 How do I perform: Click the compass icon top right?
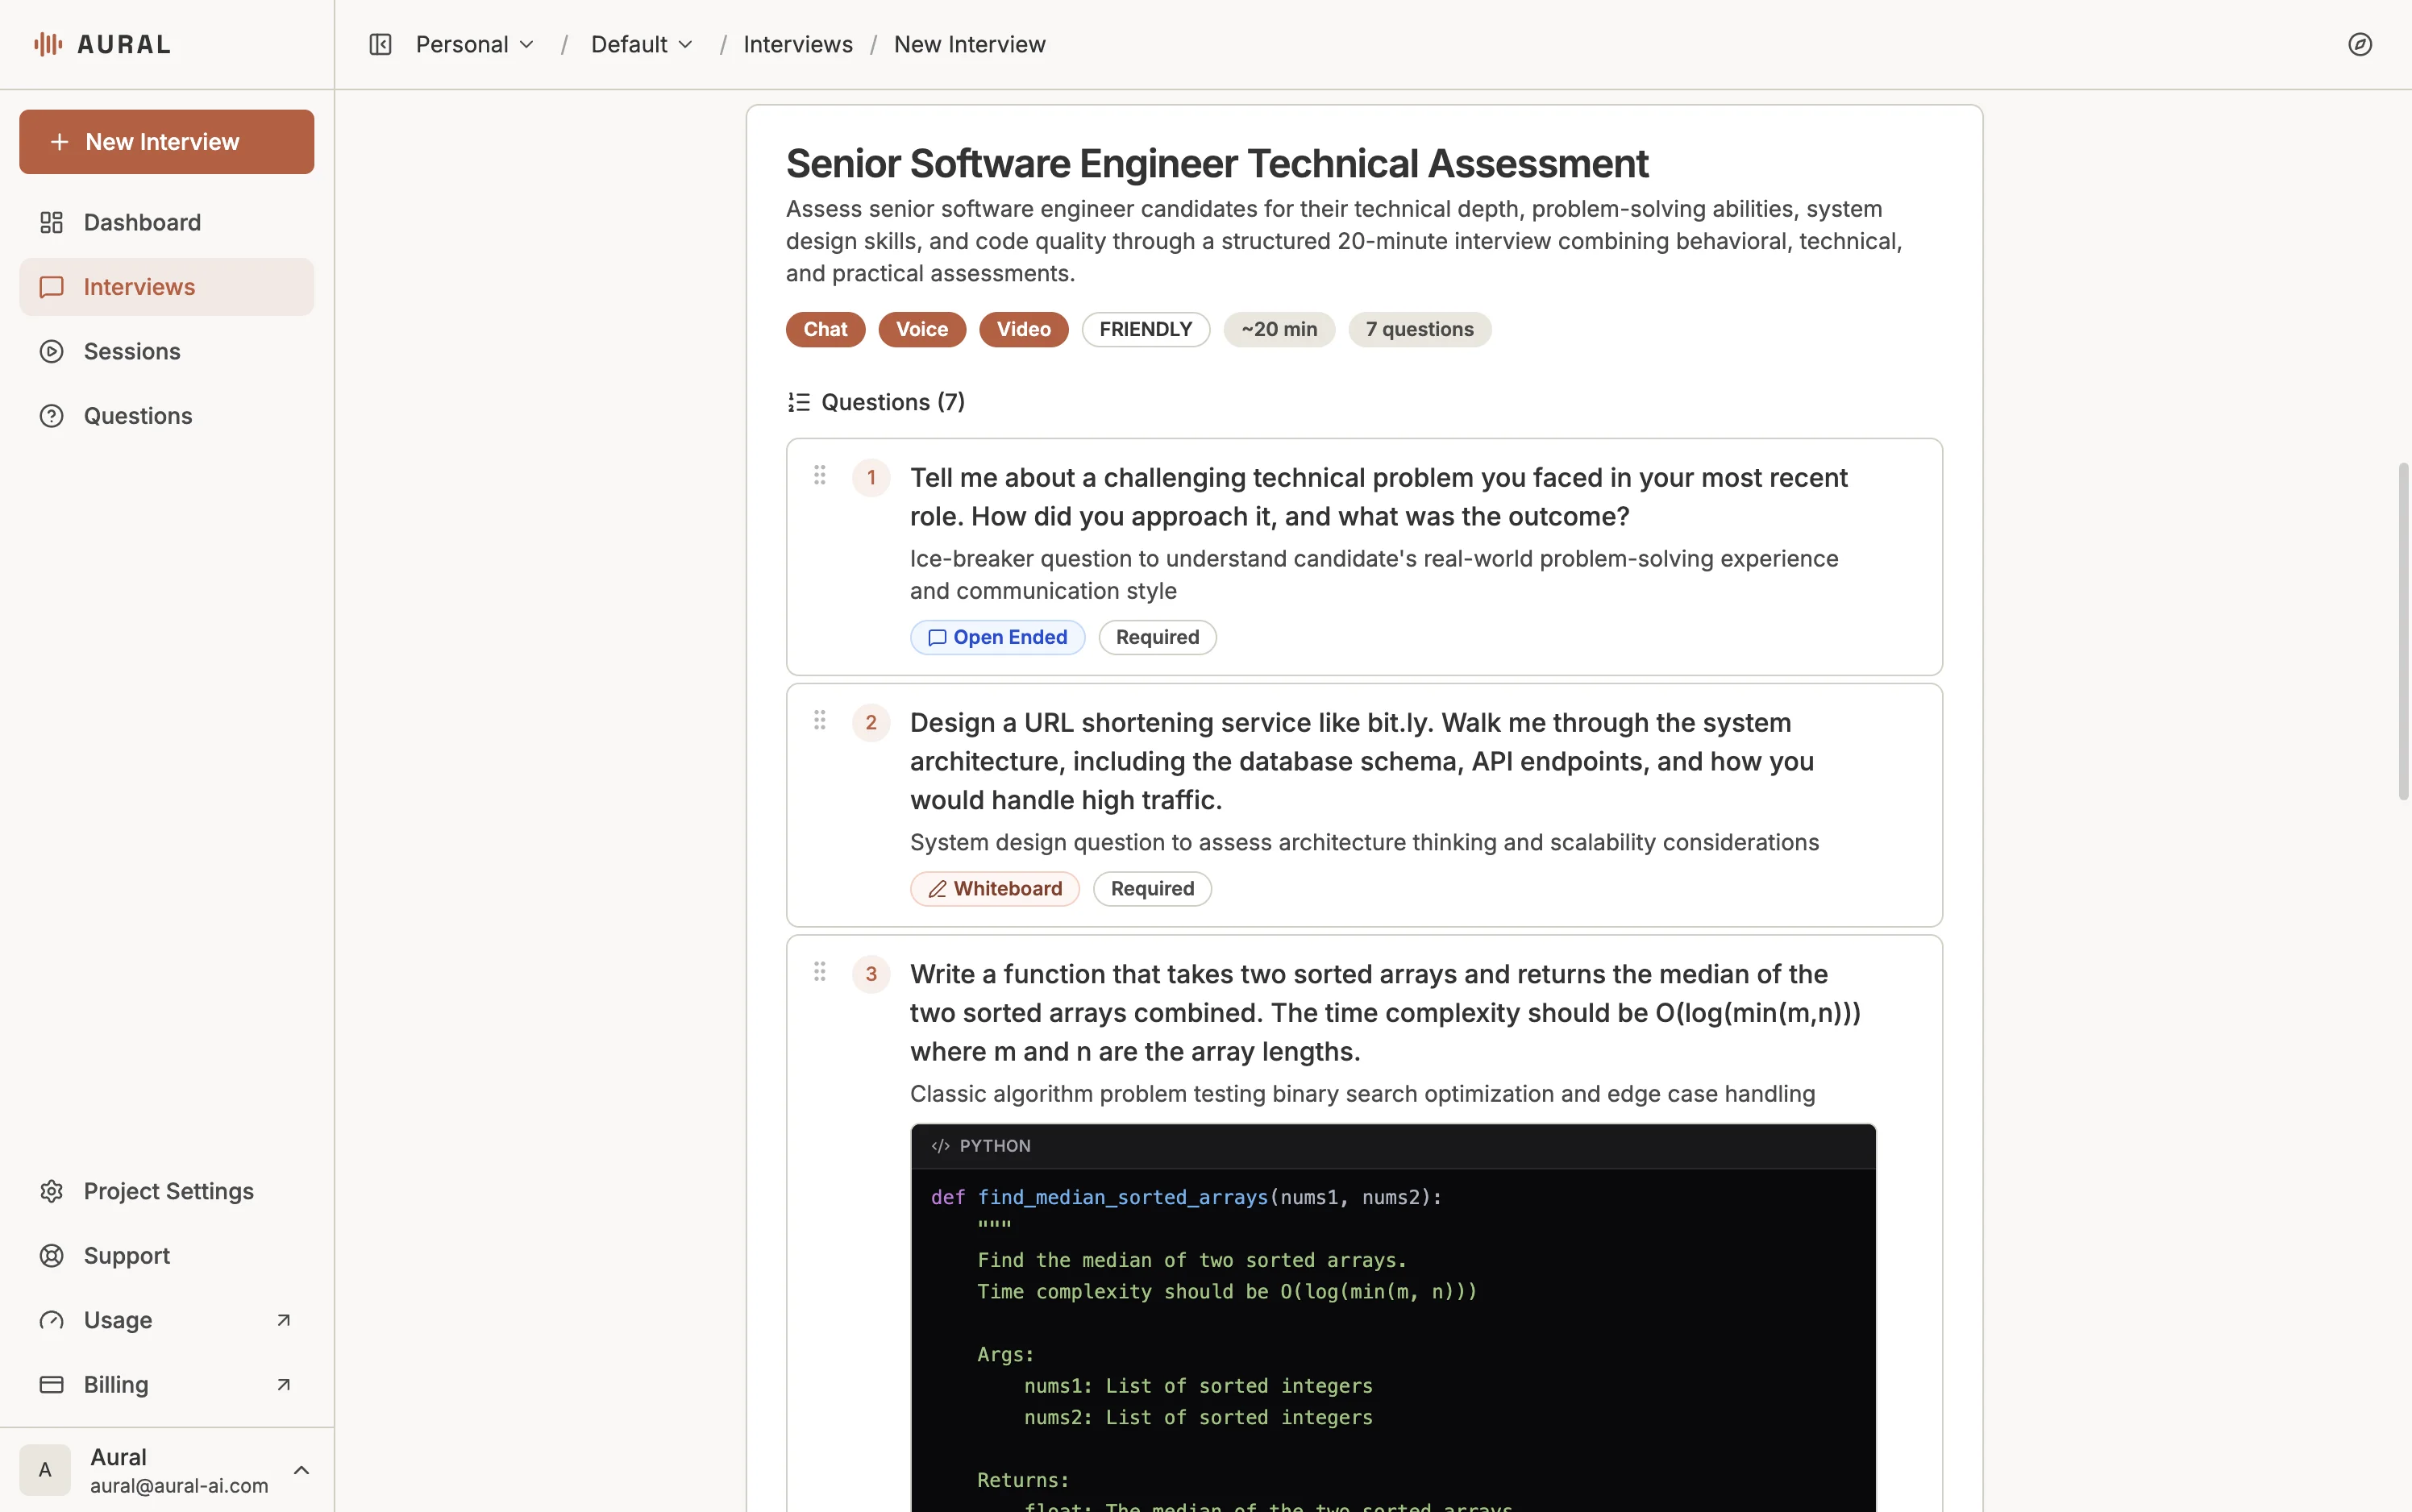tap(2359, 44)
